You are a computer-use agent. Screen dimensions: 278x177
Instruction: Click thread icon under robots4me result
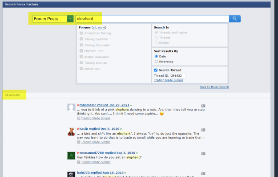[x=79, y=118]
